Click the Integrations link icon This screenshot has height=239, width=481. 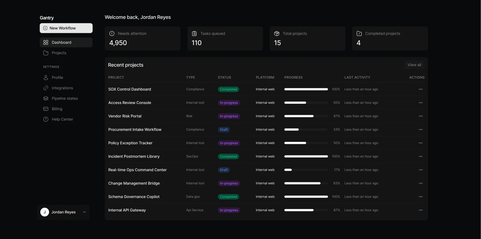(x=46, y=88)
